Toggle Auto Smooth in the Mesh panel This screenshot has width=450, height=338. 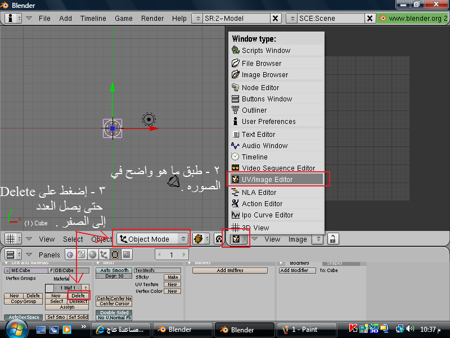point(114,270)
